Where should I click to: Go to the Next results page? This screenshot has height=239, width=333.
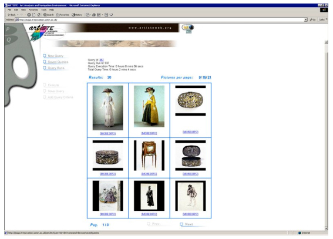pos(187,224)
